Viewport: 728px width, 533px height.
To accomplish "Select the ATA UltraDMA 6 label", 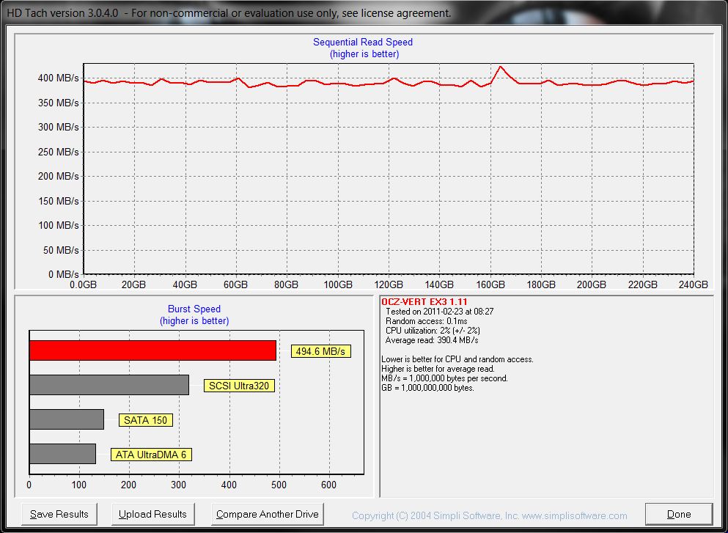I will click(x=151, y=455).
